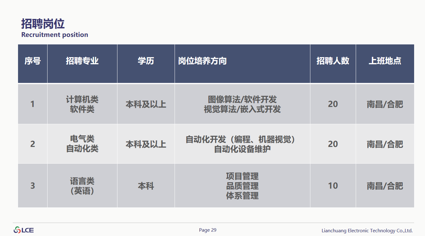Select the subtitle Recruitment position
The width and height of the screenshot is (425, 236).
click(x=55, y=35)
